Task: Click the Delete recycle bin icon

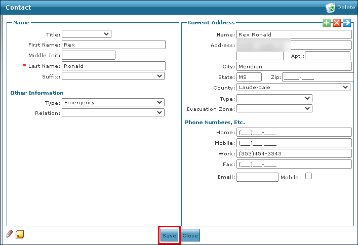Action: 330,7
